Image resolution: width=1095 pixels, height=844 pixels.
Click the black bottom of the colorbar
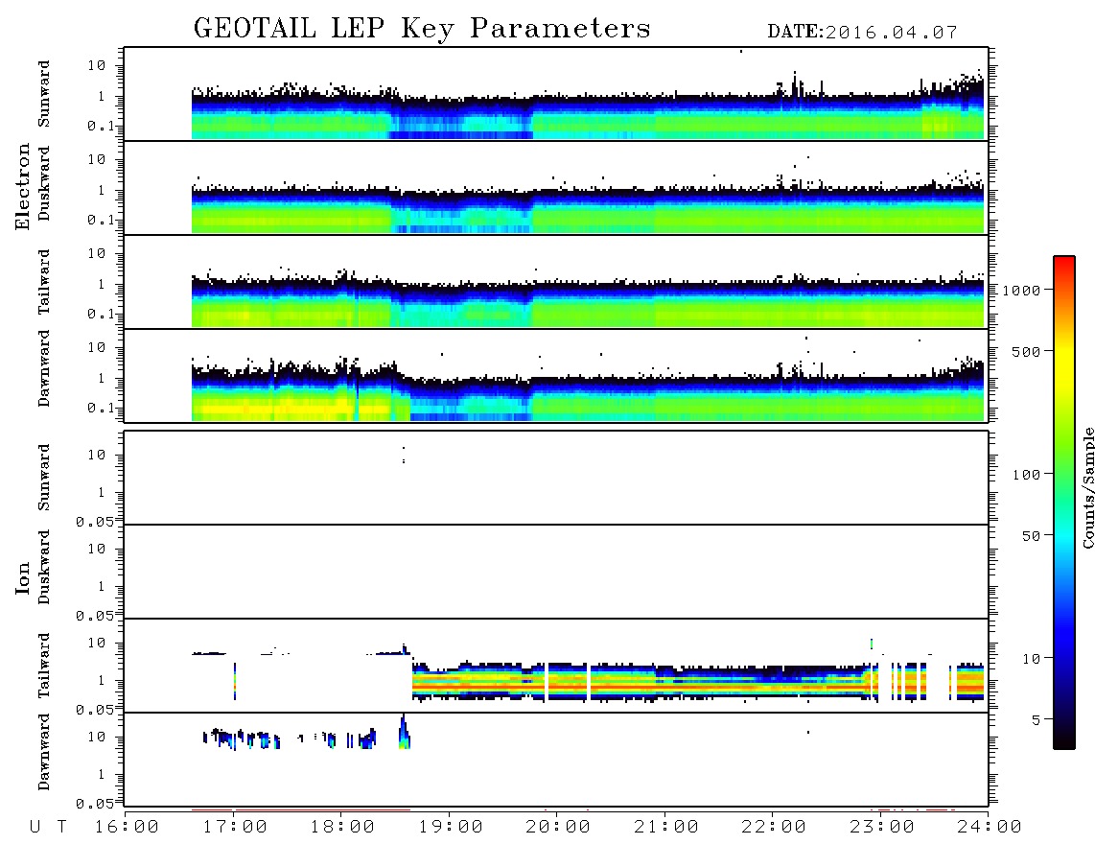(x=1064, y=739)
